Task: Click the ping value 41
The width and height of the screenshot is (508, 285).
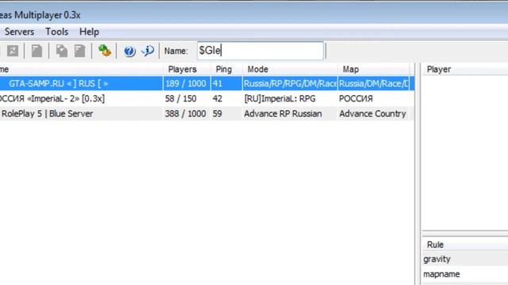Action: click(217, 84)
